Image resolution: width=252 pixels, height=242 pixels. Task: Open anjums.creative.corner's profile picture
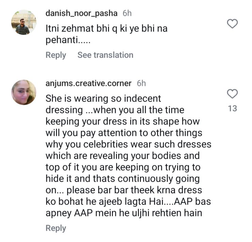23,92
